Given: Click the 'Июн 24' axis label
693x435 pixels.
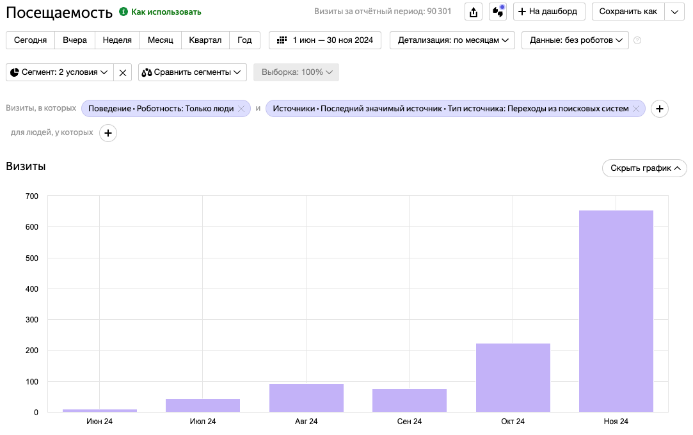Looking at the screenshot, I should (x=99, y=422).
